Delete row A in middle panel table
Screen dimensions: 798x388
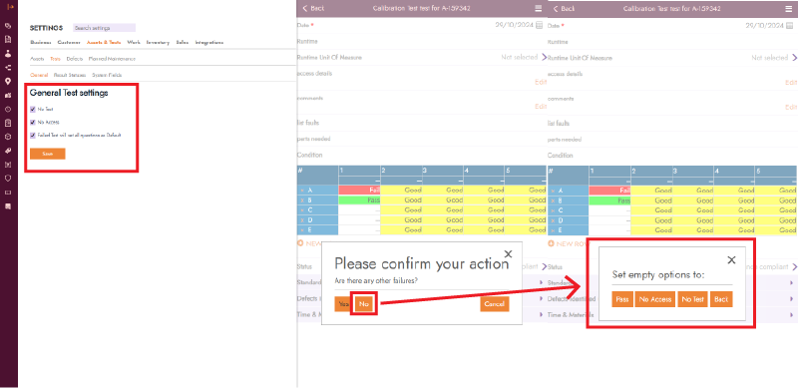(x=301, y=190)
